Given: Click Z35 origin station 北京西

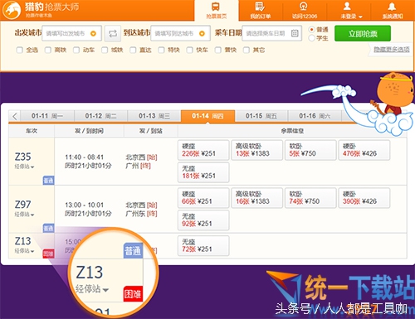Looking at the screenshot, I should 135,157.
